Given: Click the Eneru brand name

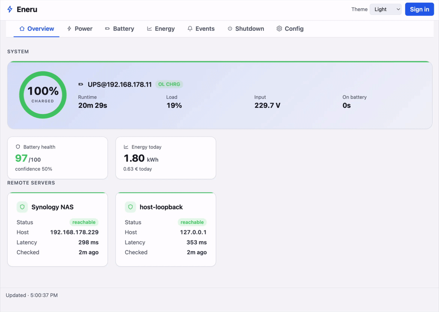Looking at the screenshot, I should (27, 9).
